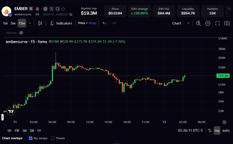Click the magnifier search icon beside EMBER

[x=58, y=9]
